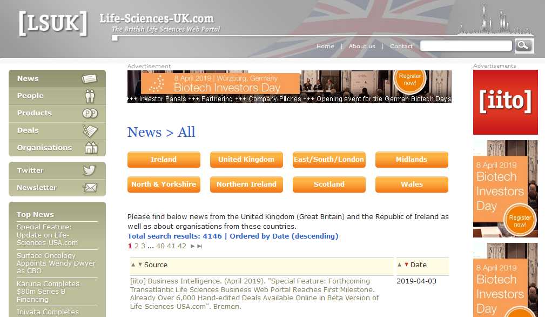This screenshot has width=545, height=317.
Task: Click the people figures icon
Action: (90, 96)
